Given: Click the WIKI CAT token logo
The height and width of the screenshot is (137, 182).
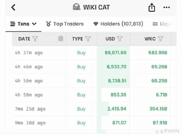Looking at the screenshot, I should [x=77, y=7].
